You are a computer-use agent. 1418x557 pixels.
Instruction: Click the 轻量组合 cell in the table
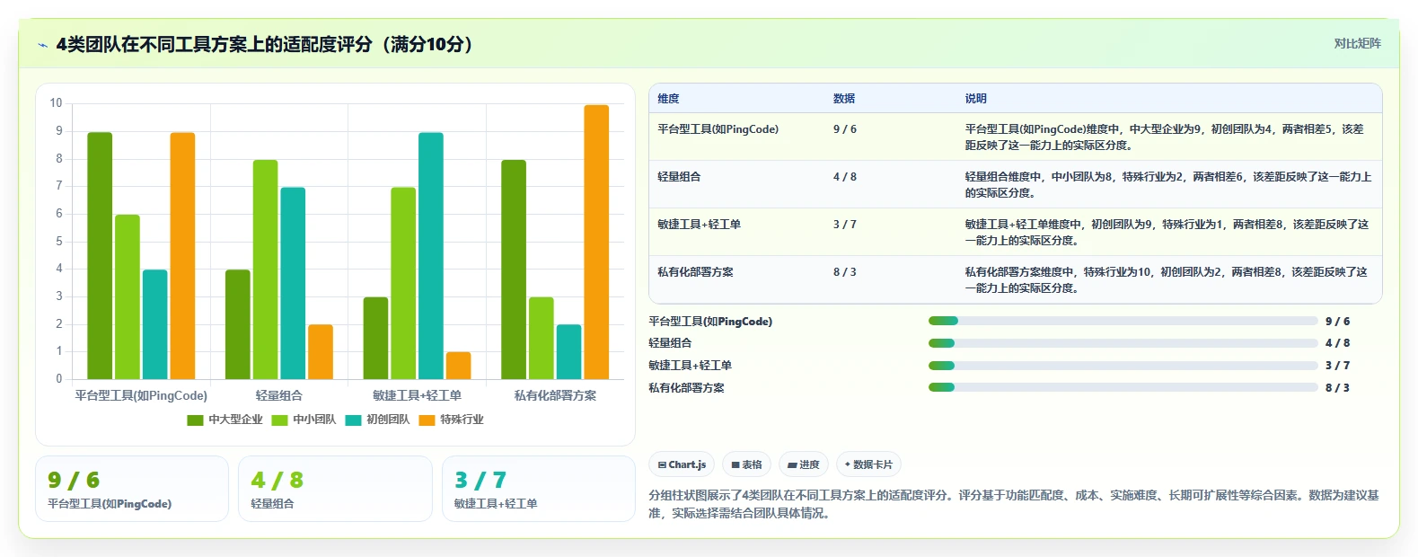pos(679,177)
